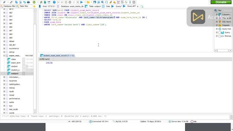
Task: Click the MySQL 8.0.29 status bar entry
Action: tap(120, 122)
